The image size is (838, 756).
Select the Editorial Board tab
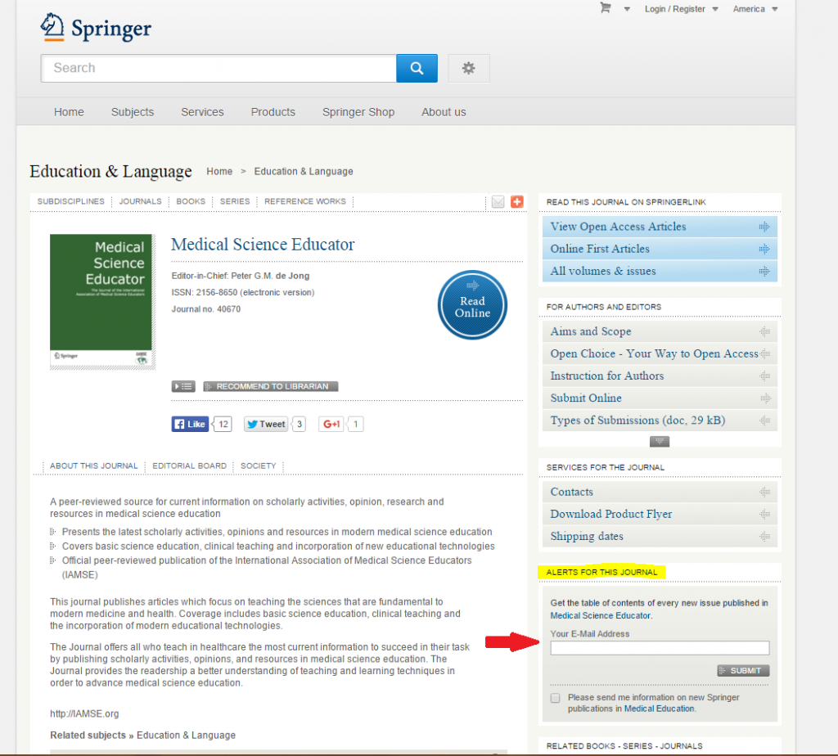(x=189, y=466)
